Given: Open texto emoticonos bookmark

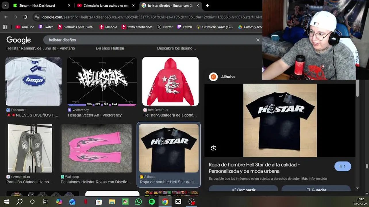Looking at the screenshot, I should pyautogui.click(x=137, y=27).
